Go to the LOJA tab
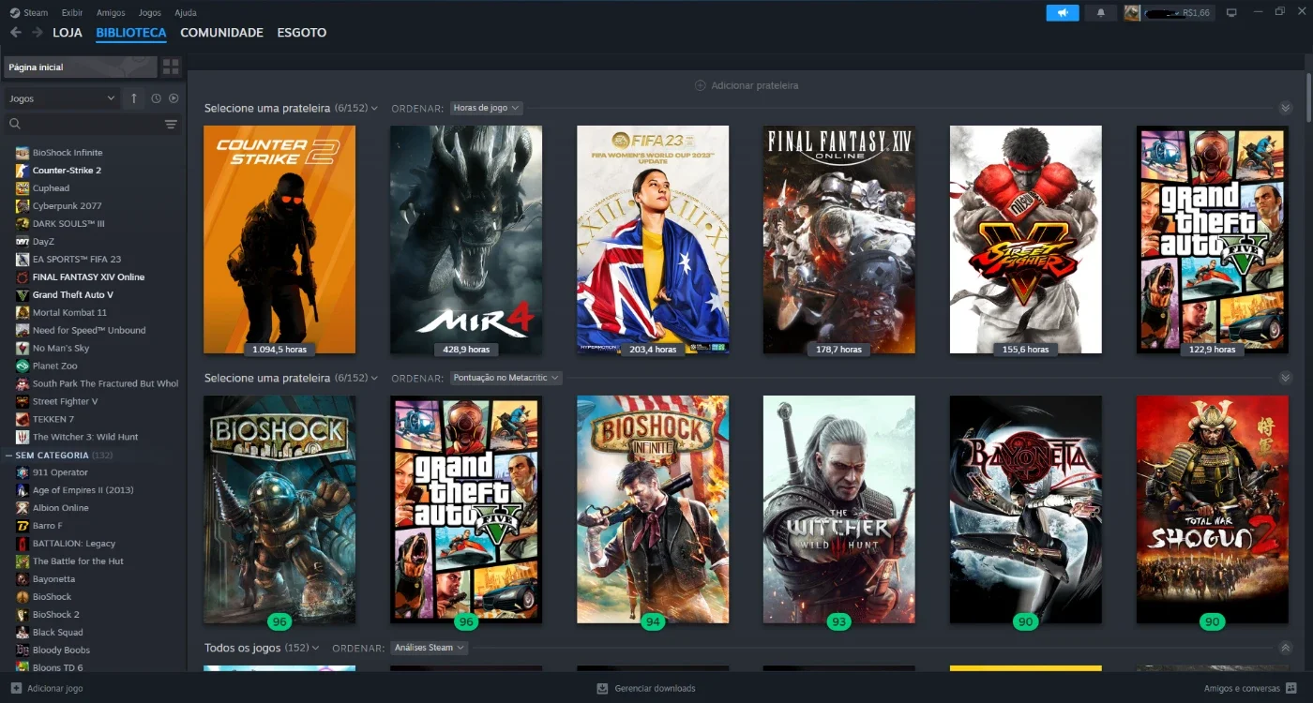Screen dimensions: 1313x703 tap(68, 33)
